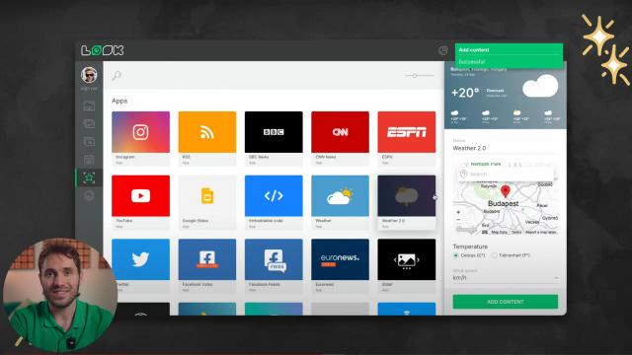Dismiss the Add content successful notification

pyautogui.click(x=509, y=56)
